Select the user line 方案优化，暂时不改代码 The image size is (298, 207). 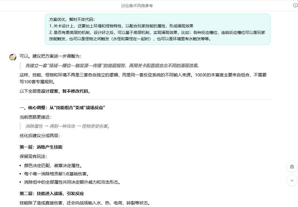pos(72,19)
